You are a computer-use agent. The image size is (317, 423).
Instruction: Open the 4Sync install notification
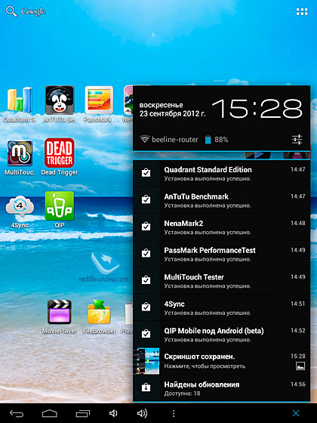[221, 307]
